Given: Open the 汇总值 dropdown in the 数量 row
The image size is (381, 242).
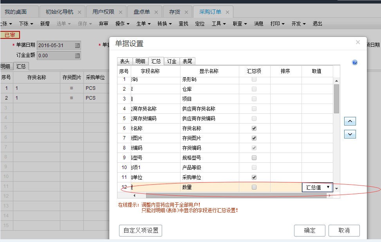Looking at the screenshot, I should (328, 187).
